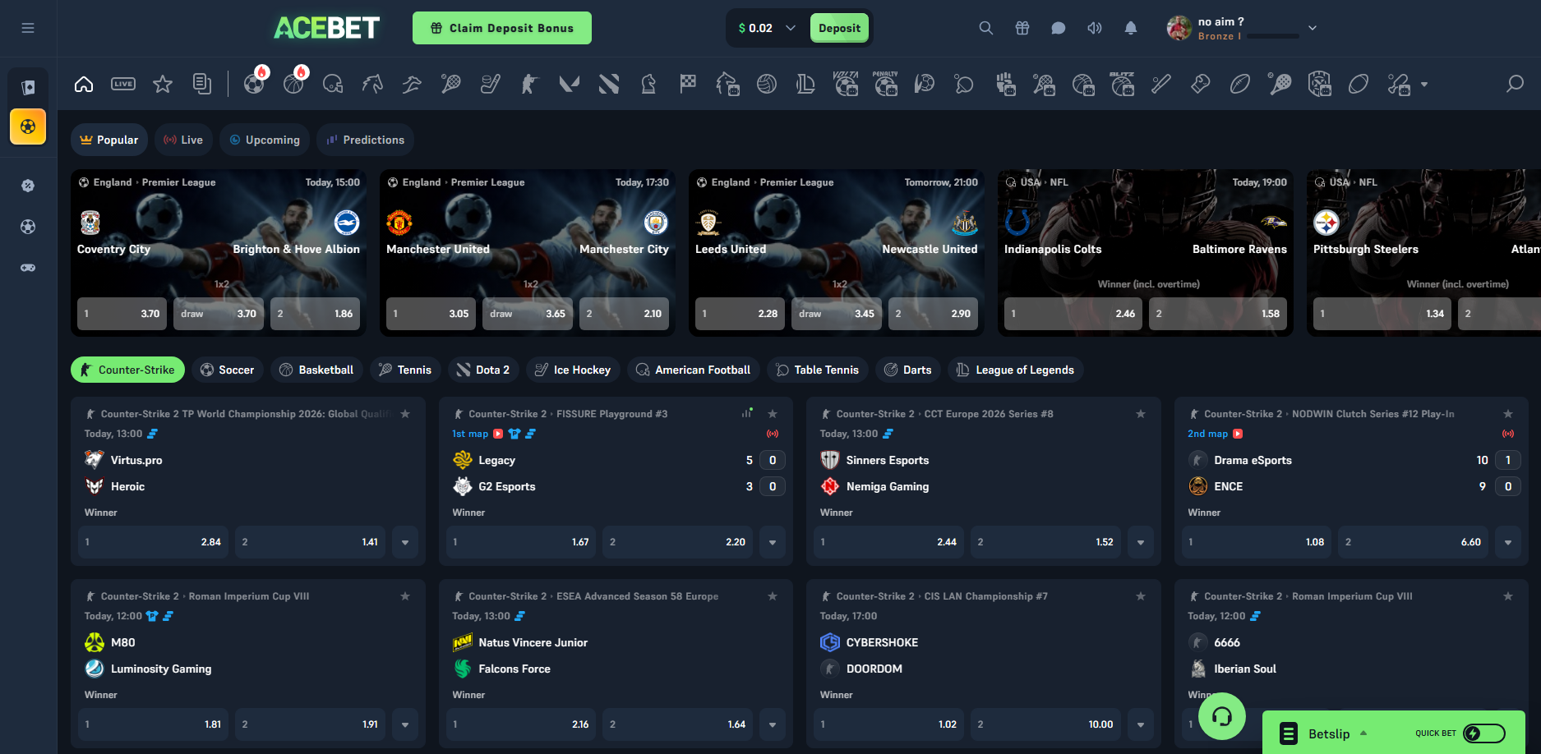Switch to the Upcoming tab
1541x754 pixels.
point(265,140)
